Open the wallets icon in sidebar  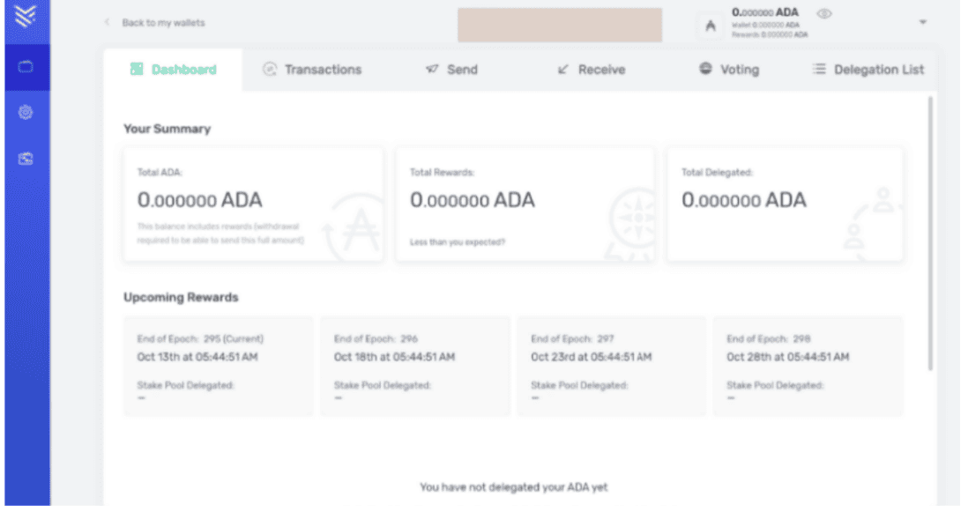[26, 67]
